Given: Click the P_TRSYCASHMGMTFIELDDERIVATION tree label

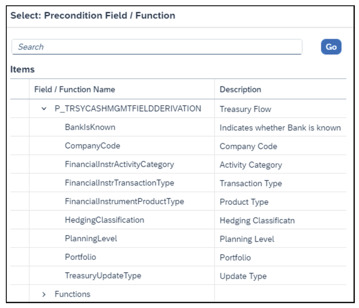Looking at the screenshot, I should click(x=128, y=109).
